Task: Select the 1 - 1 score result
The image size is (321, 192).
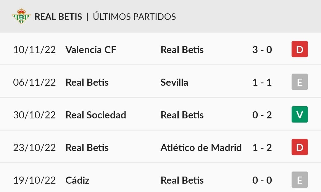Action: pyautogui.click(x=262, y=82)
